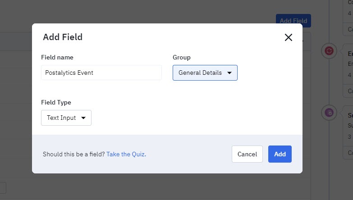Click the purple timeline activity icon
The width and height of the screenshot is (353, 200).
click(329, 113)
